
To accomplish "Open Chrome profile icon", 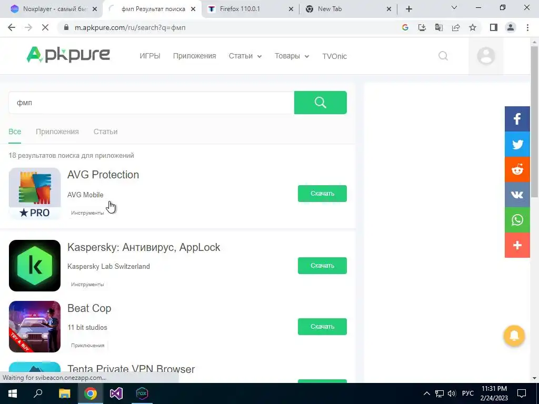I will click(511, 27).
